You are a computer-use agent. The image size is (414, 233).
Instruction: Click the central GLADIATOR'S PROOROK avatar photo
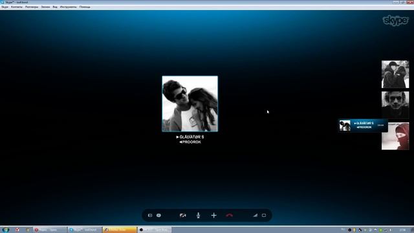pos(190,104)
